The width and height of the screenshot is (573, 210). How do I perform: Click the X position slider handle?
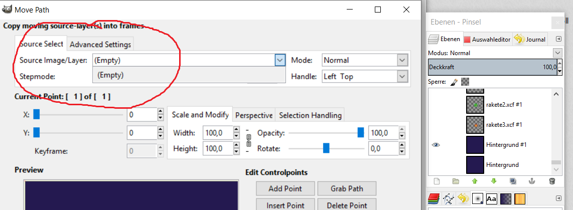point(36,115)
